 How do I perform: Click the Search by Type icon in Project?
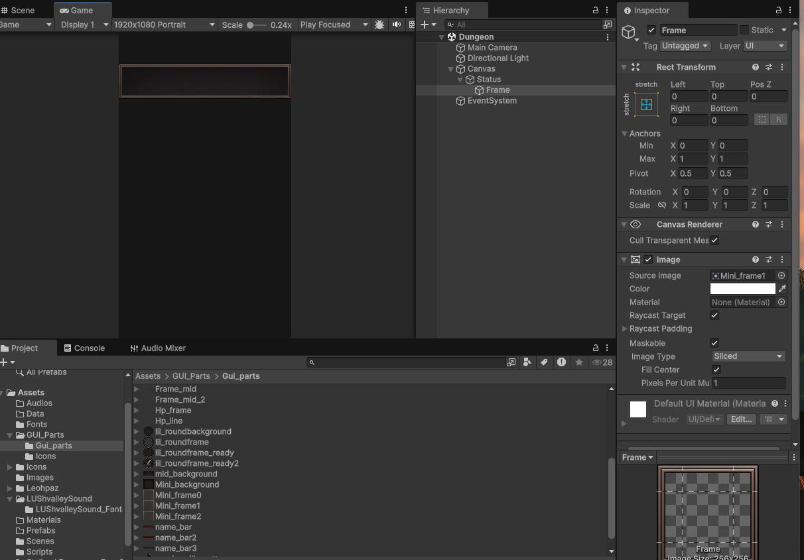[x=527, y=362]
